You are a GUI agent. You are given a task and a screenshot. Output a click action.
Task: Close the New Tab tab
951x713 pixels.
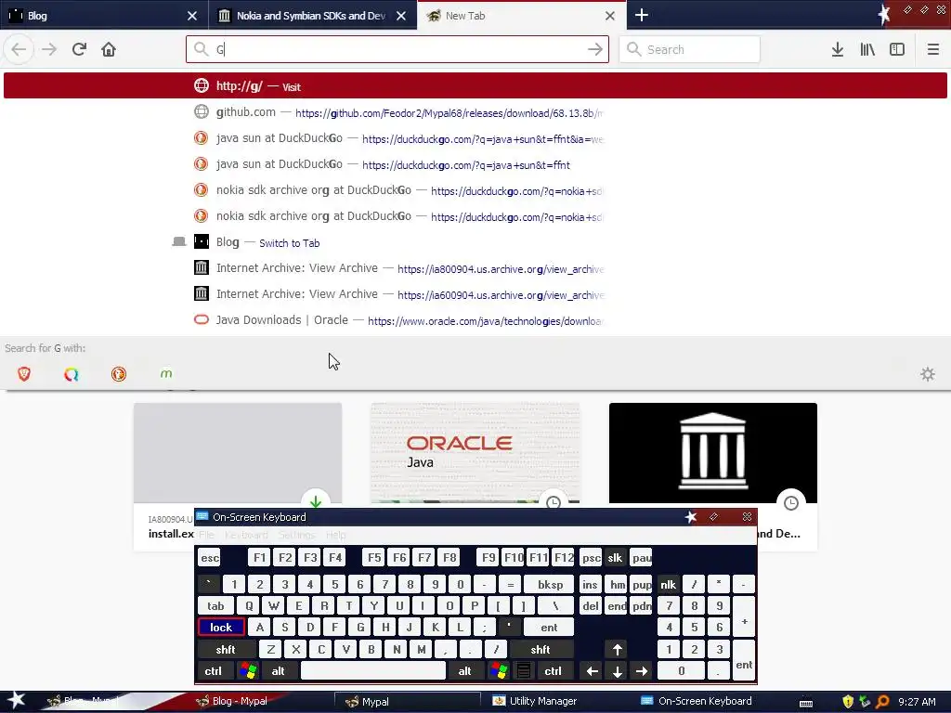pyautogui.click(x=610, y=16)
